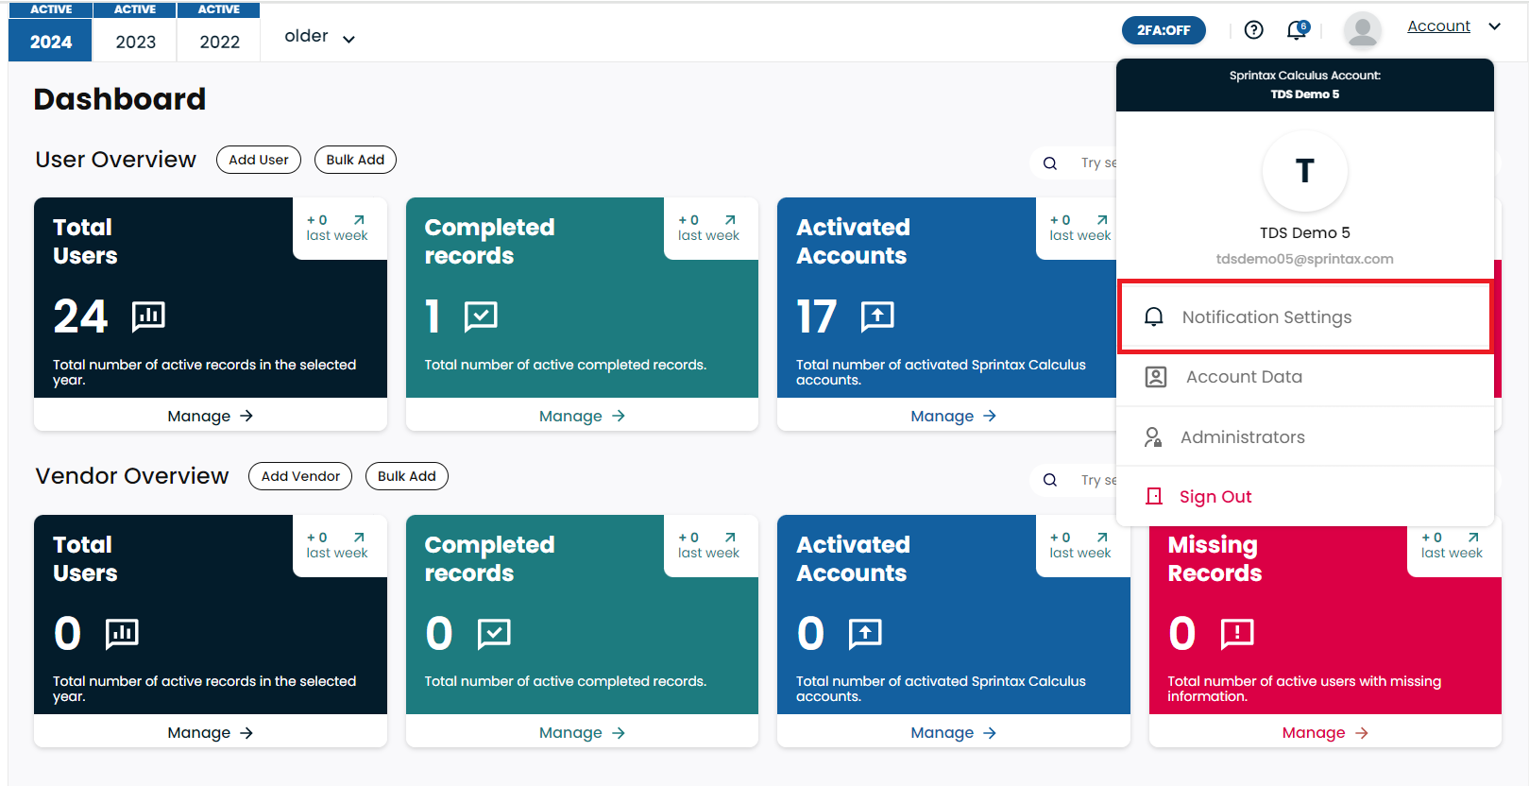Click the profile card icon beside Account Data
1529x786 pixels.
[x=1156, y=377]
